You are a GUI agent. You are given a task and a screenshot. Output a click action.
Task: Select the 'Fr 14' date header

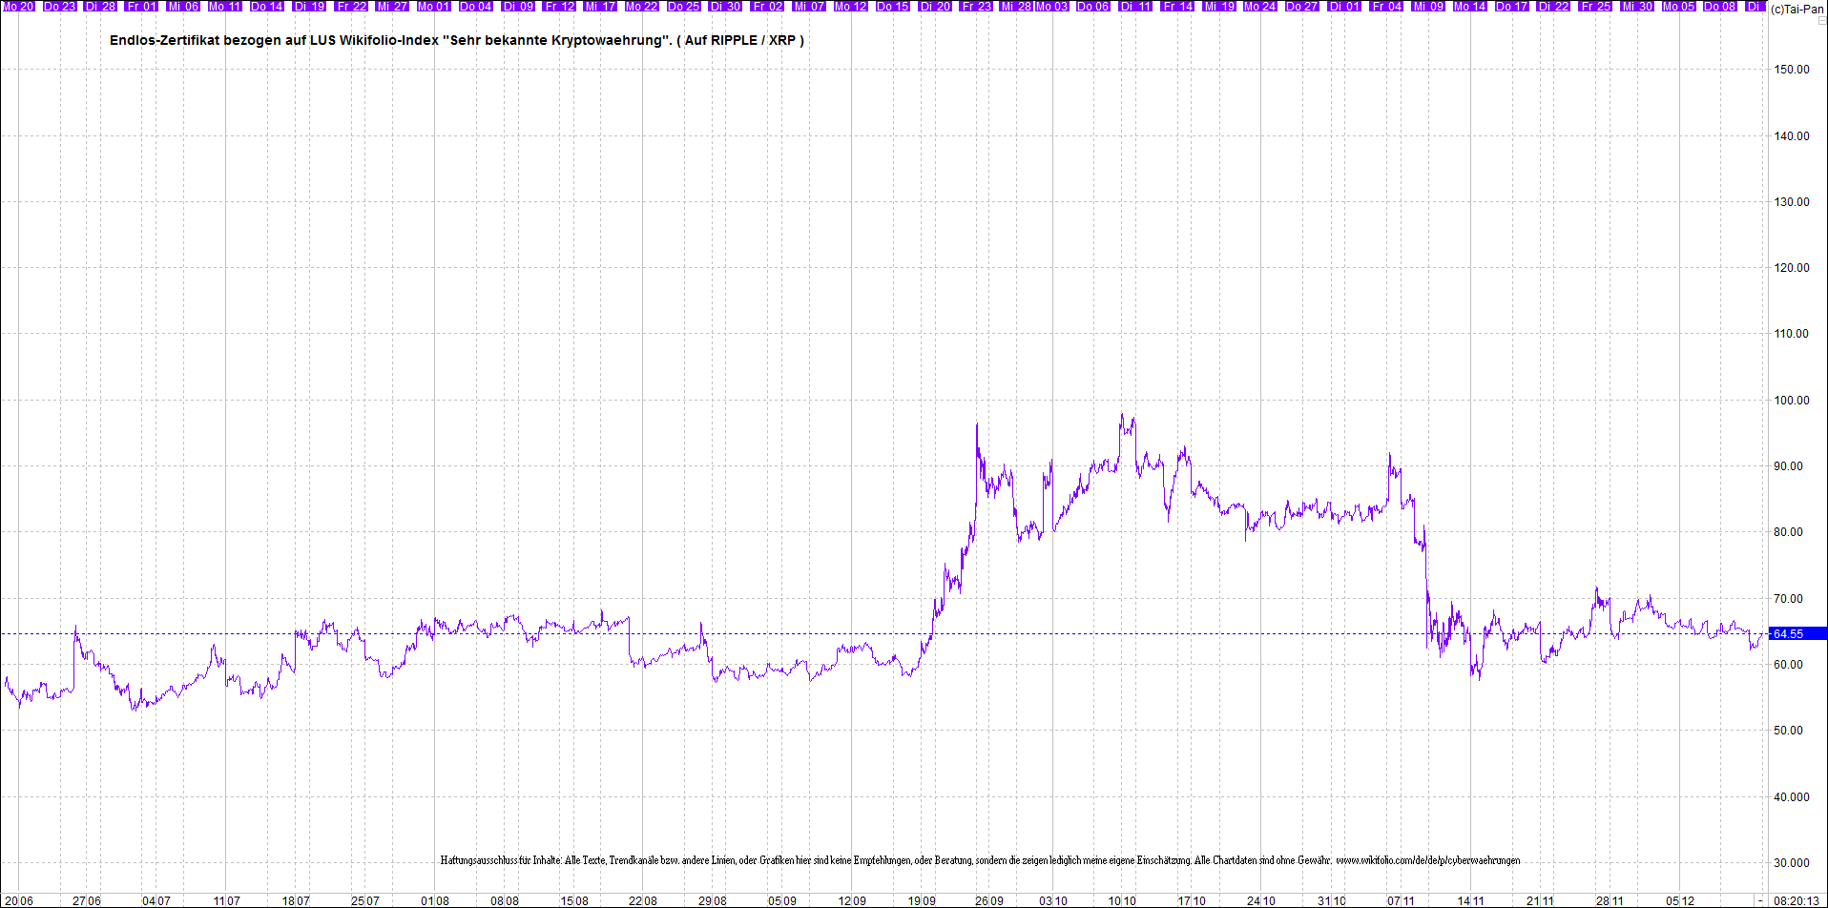click(x=1179, y=6)
